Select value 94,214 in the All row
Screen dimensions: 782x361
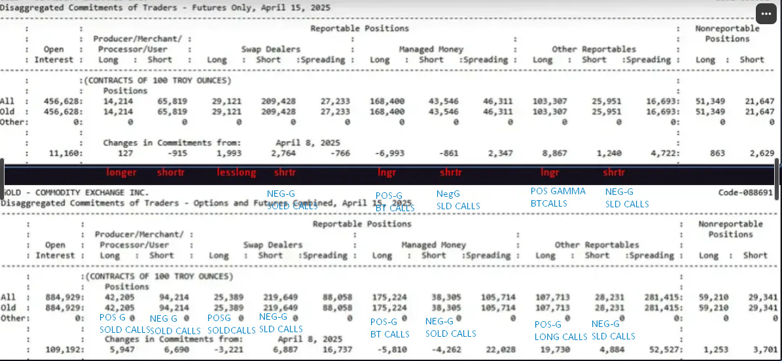[x=174, y=297]
